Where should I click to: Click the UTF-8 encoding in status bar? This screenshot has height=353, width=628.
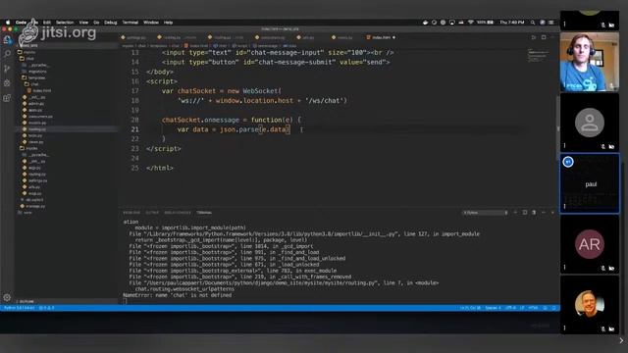point(510,308)
